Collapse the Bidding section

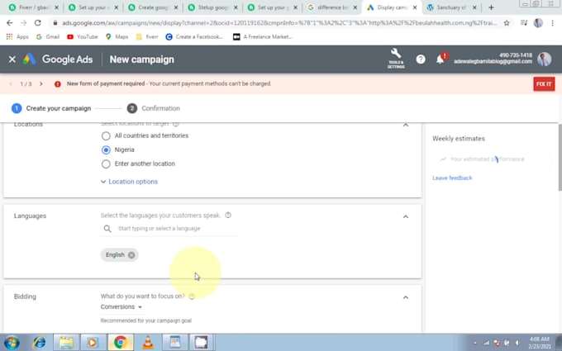pos(405,297)
